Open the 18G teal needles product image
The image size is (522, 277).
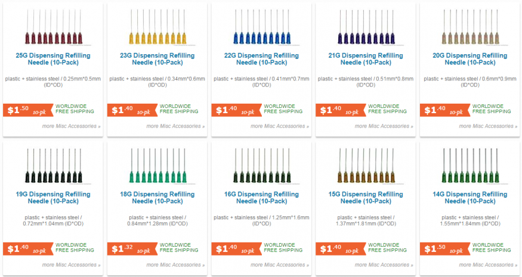click(157, 166)
